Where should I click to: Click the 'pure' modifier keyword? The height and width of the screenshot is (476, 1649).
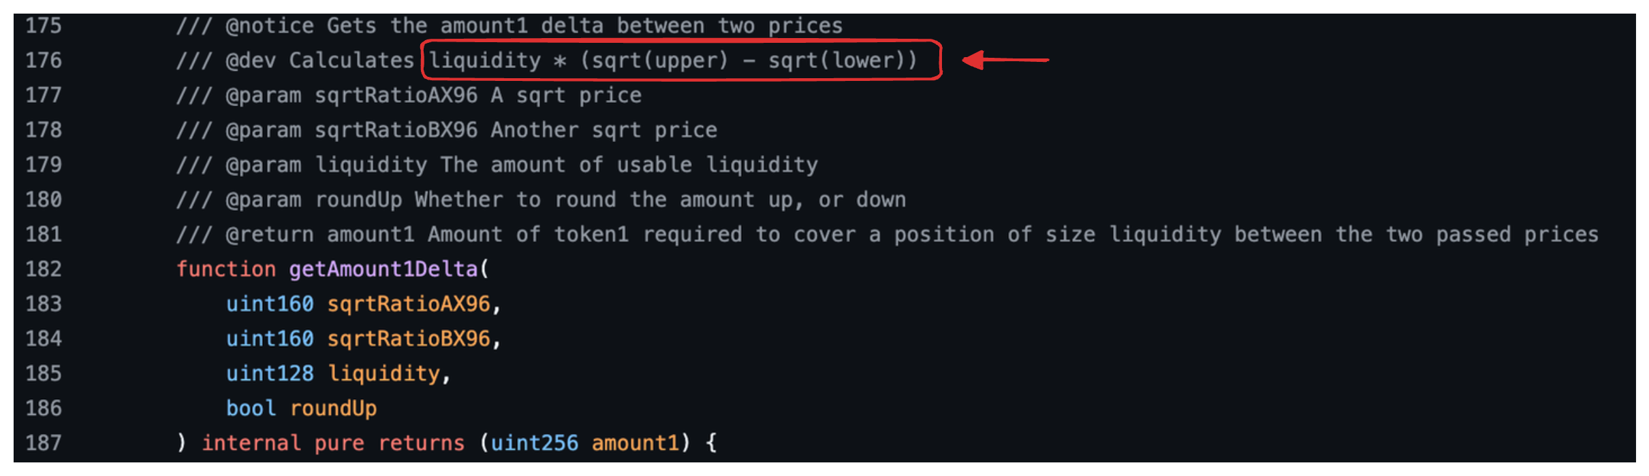pyautogui.click(x=339, y=443)
